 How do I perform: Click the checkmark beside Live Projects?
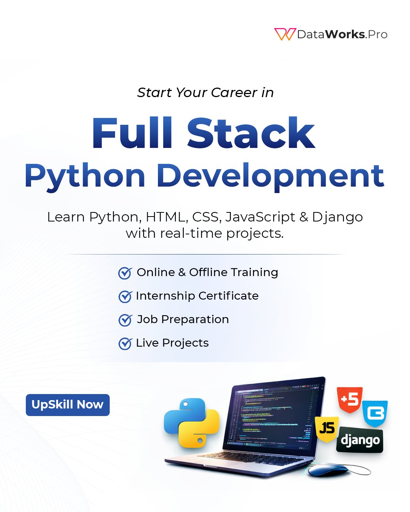[125, 343]
